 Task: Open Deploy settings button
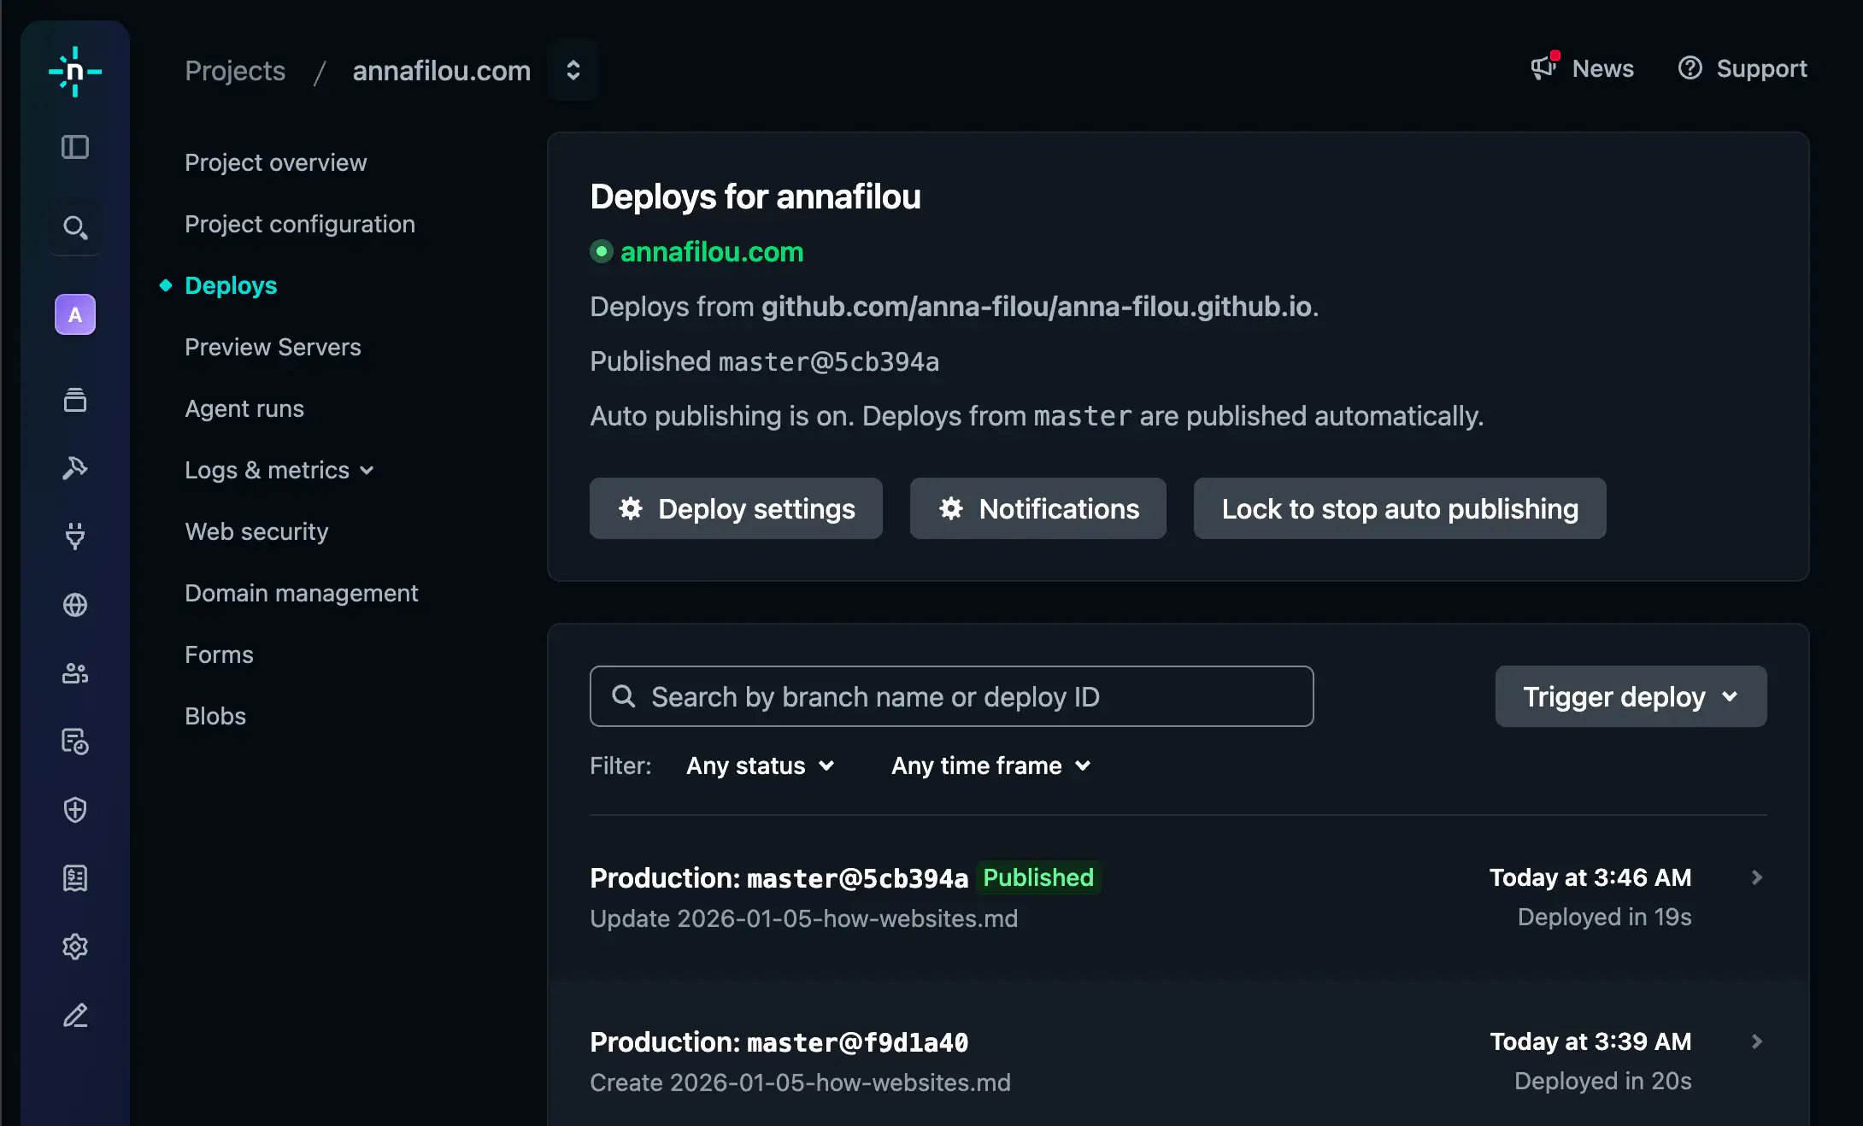pyautogui.click(x=735, y=508)
